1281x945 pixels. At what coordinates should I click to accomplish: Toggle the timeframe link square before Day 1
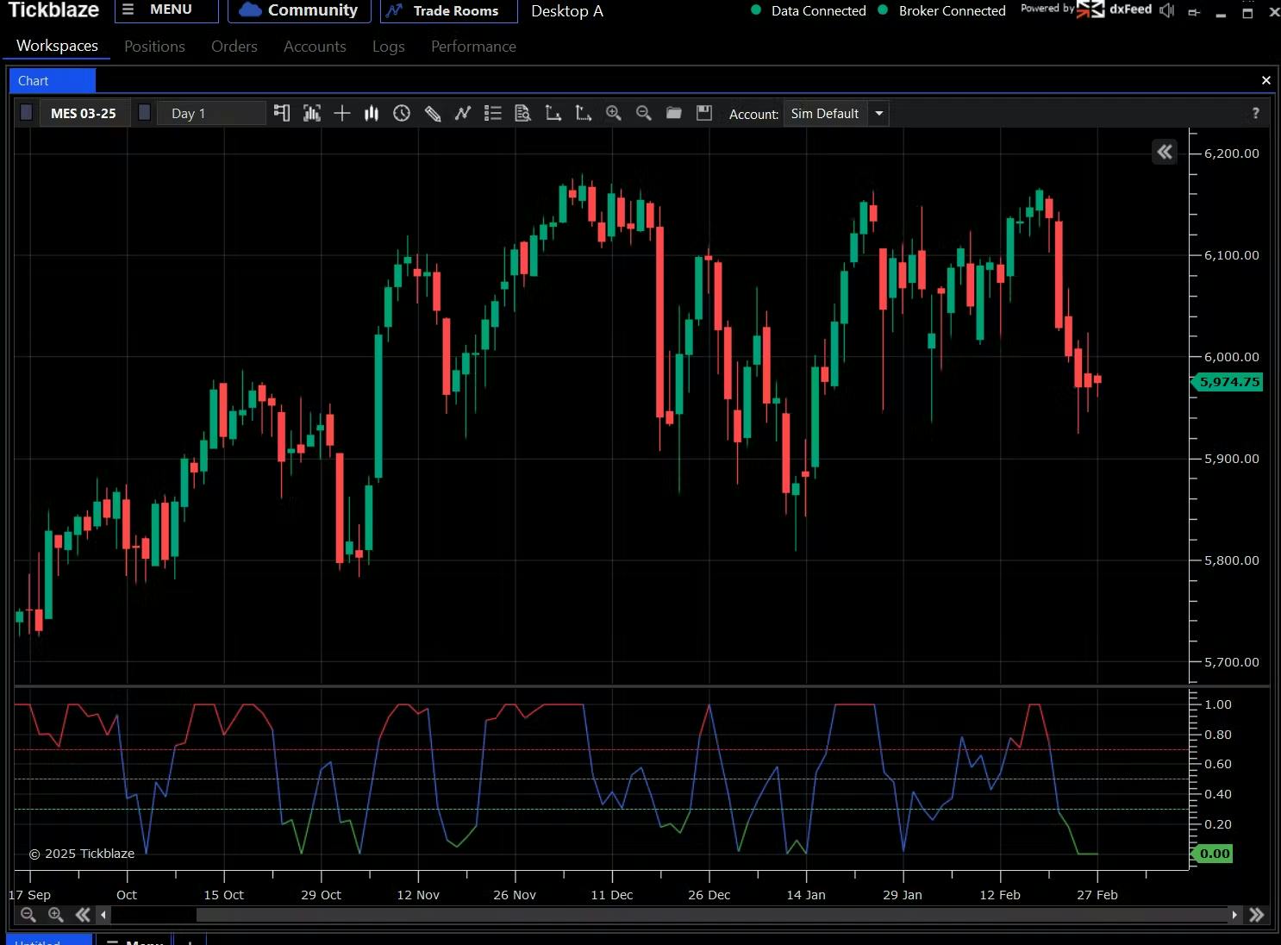[x=145, y=112]
